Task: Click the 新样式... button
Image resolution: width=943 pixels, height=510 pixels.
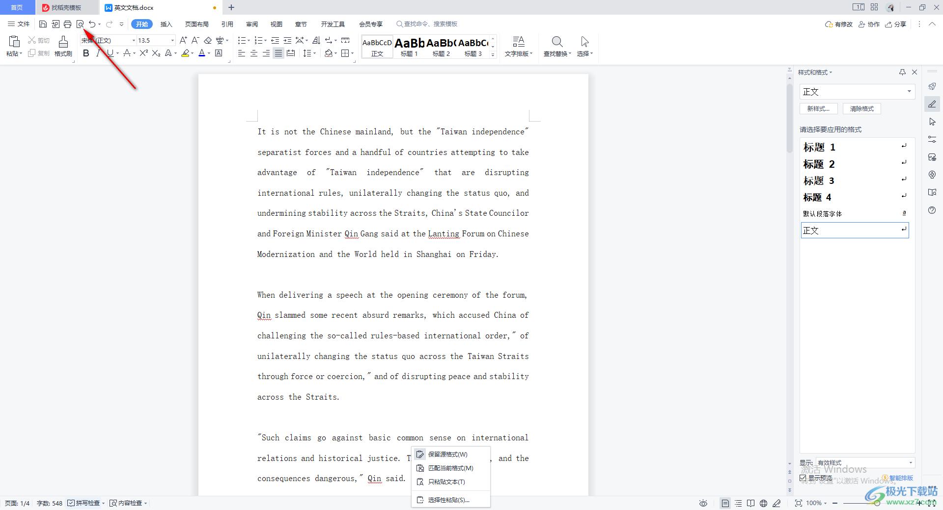Action: click(819, 109)
